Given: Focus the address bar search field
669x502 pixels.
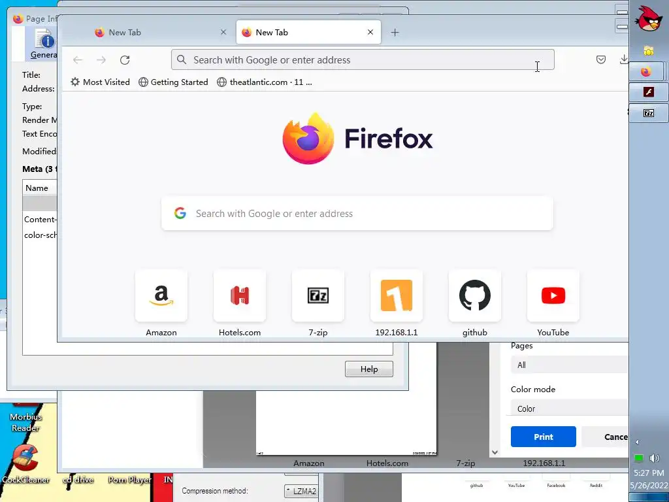Looking at the screenshot, I should pos(363,59).
